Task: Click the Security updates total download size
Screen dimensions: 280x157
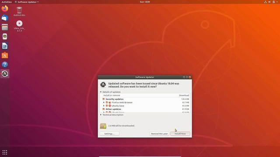Action: click(185, 99)
